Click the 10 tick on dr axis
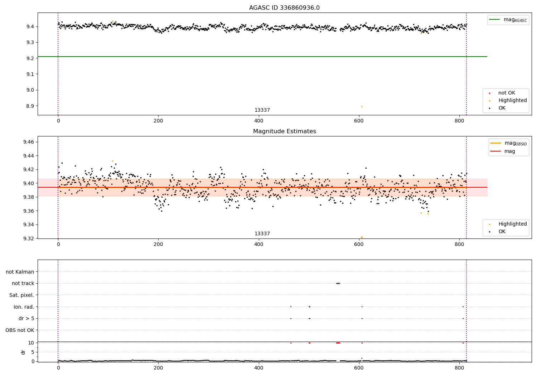 (31, 343)
